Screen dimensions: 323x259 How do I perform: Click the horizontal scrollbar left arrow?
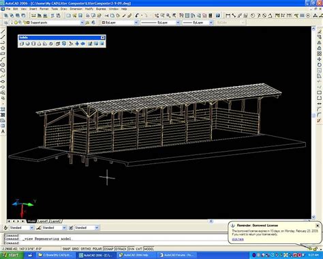[211, 221]
